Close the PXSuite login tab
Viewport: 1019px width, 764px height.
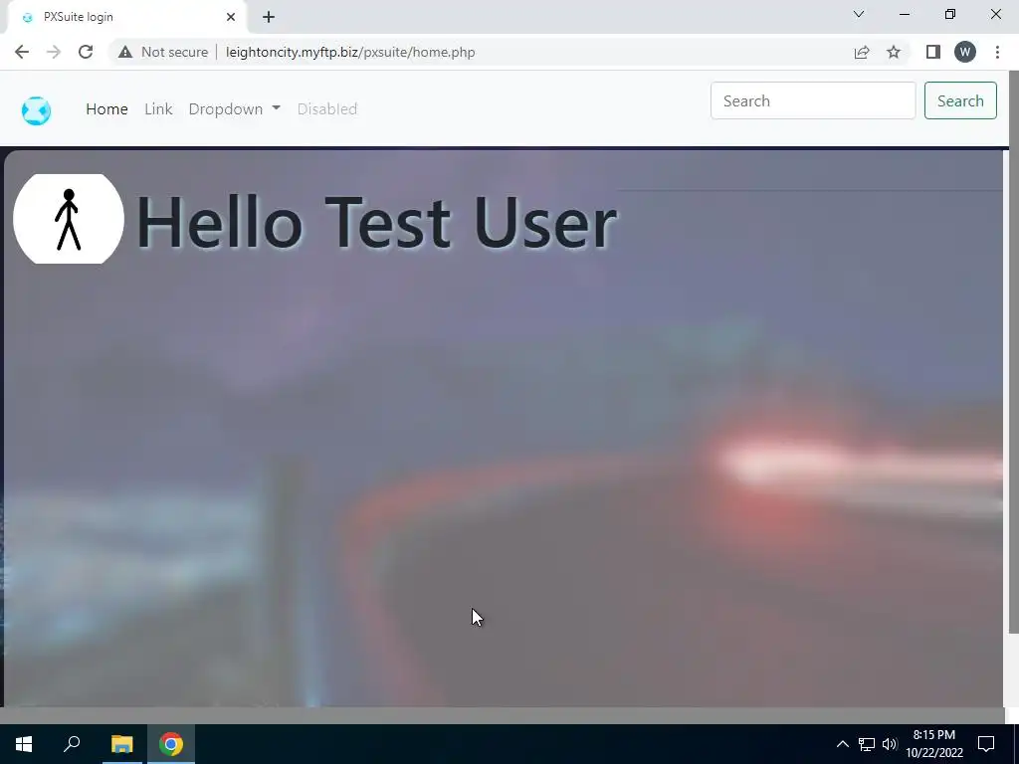[x=231, y=17]
